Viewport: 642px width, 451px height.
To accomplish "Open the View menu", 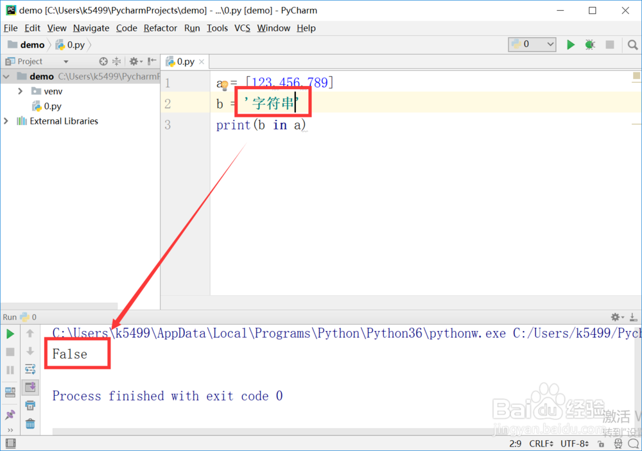I will [x=56, y=28].
